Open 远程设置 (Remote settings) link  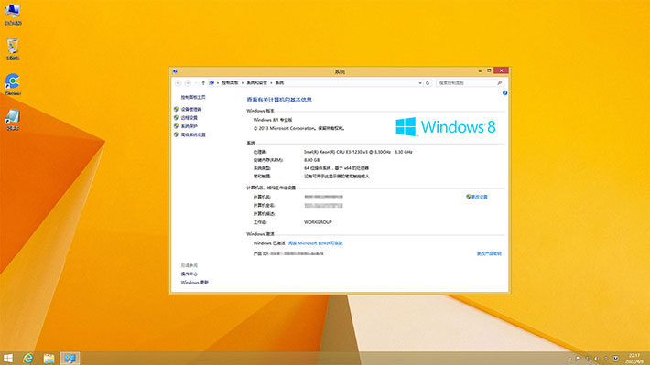189,118
